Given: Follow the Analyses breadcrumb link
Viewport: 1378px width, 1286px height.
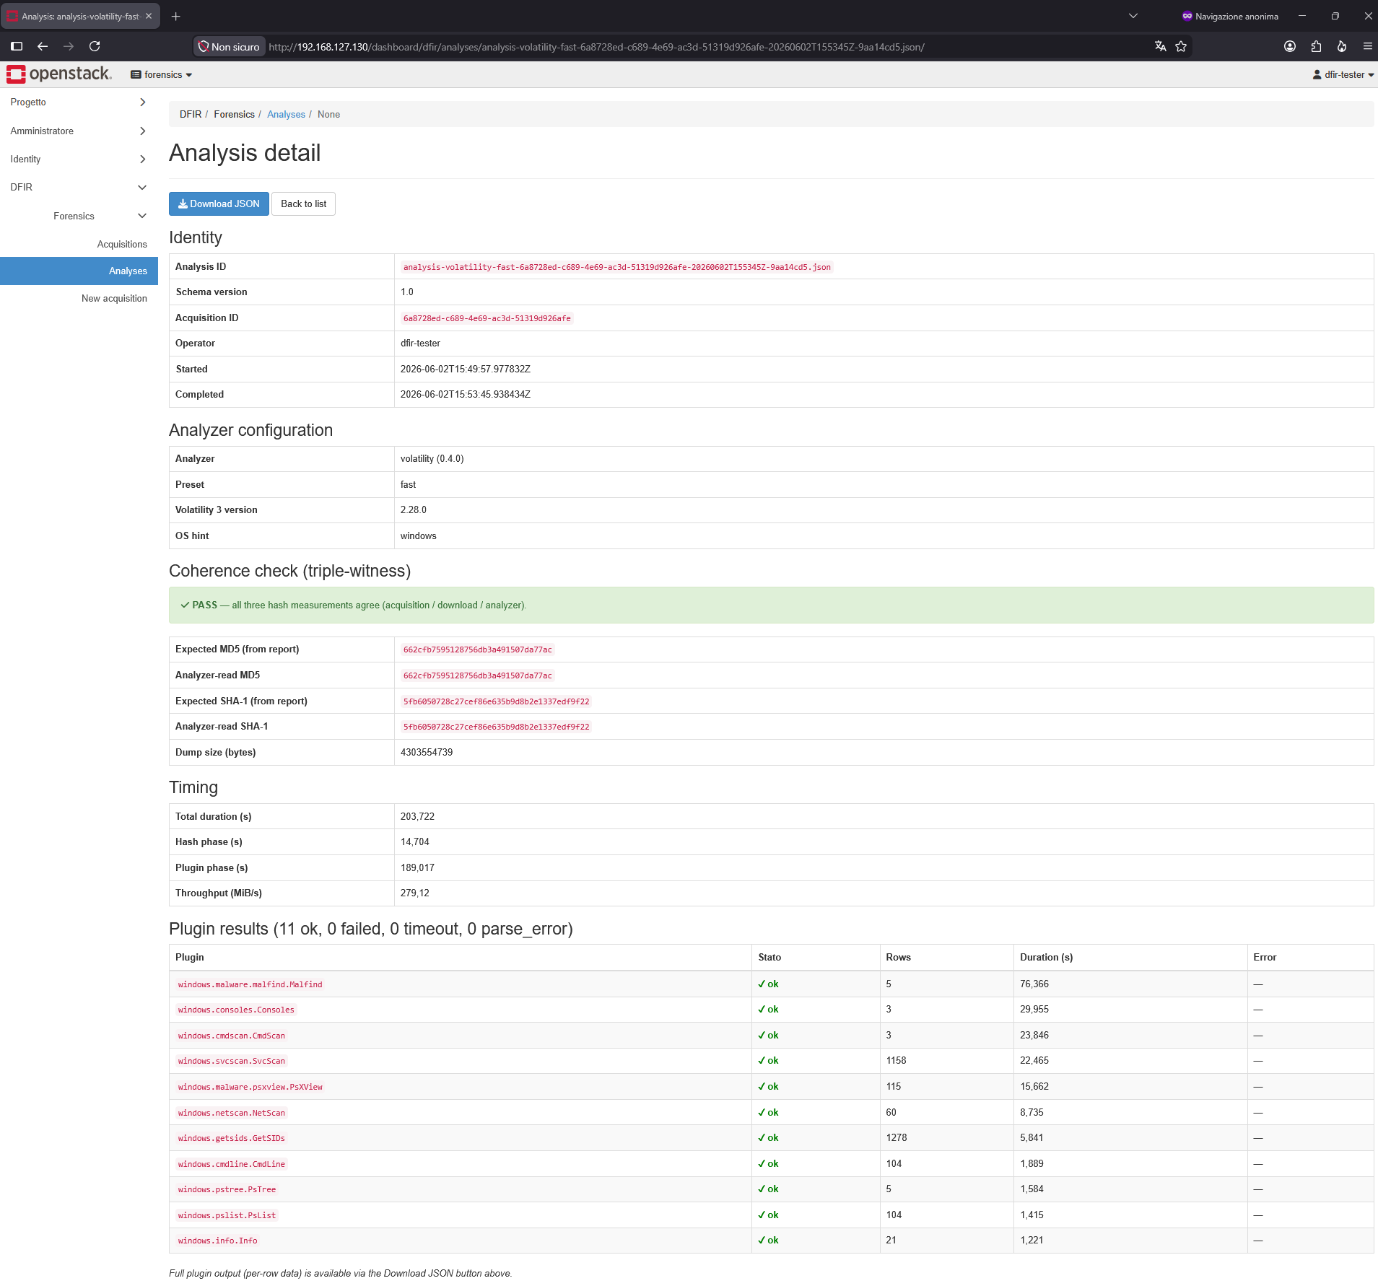Looking at the screenshot, I should pos(286,115).
